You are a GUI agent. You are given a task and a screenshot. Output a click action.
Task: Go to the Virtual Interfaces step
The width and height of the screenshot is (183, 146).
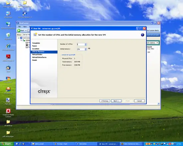(x=39, y=57)
